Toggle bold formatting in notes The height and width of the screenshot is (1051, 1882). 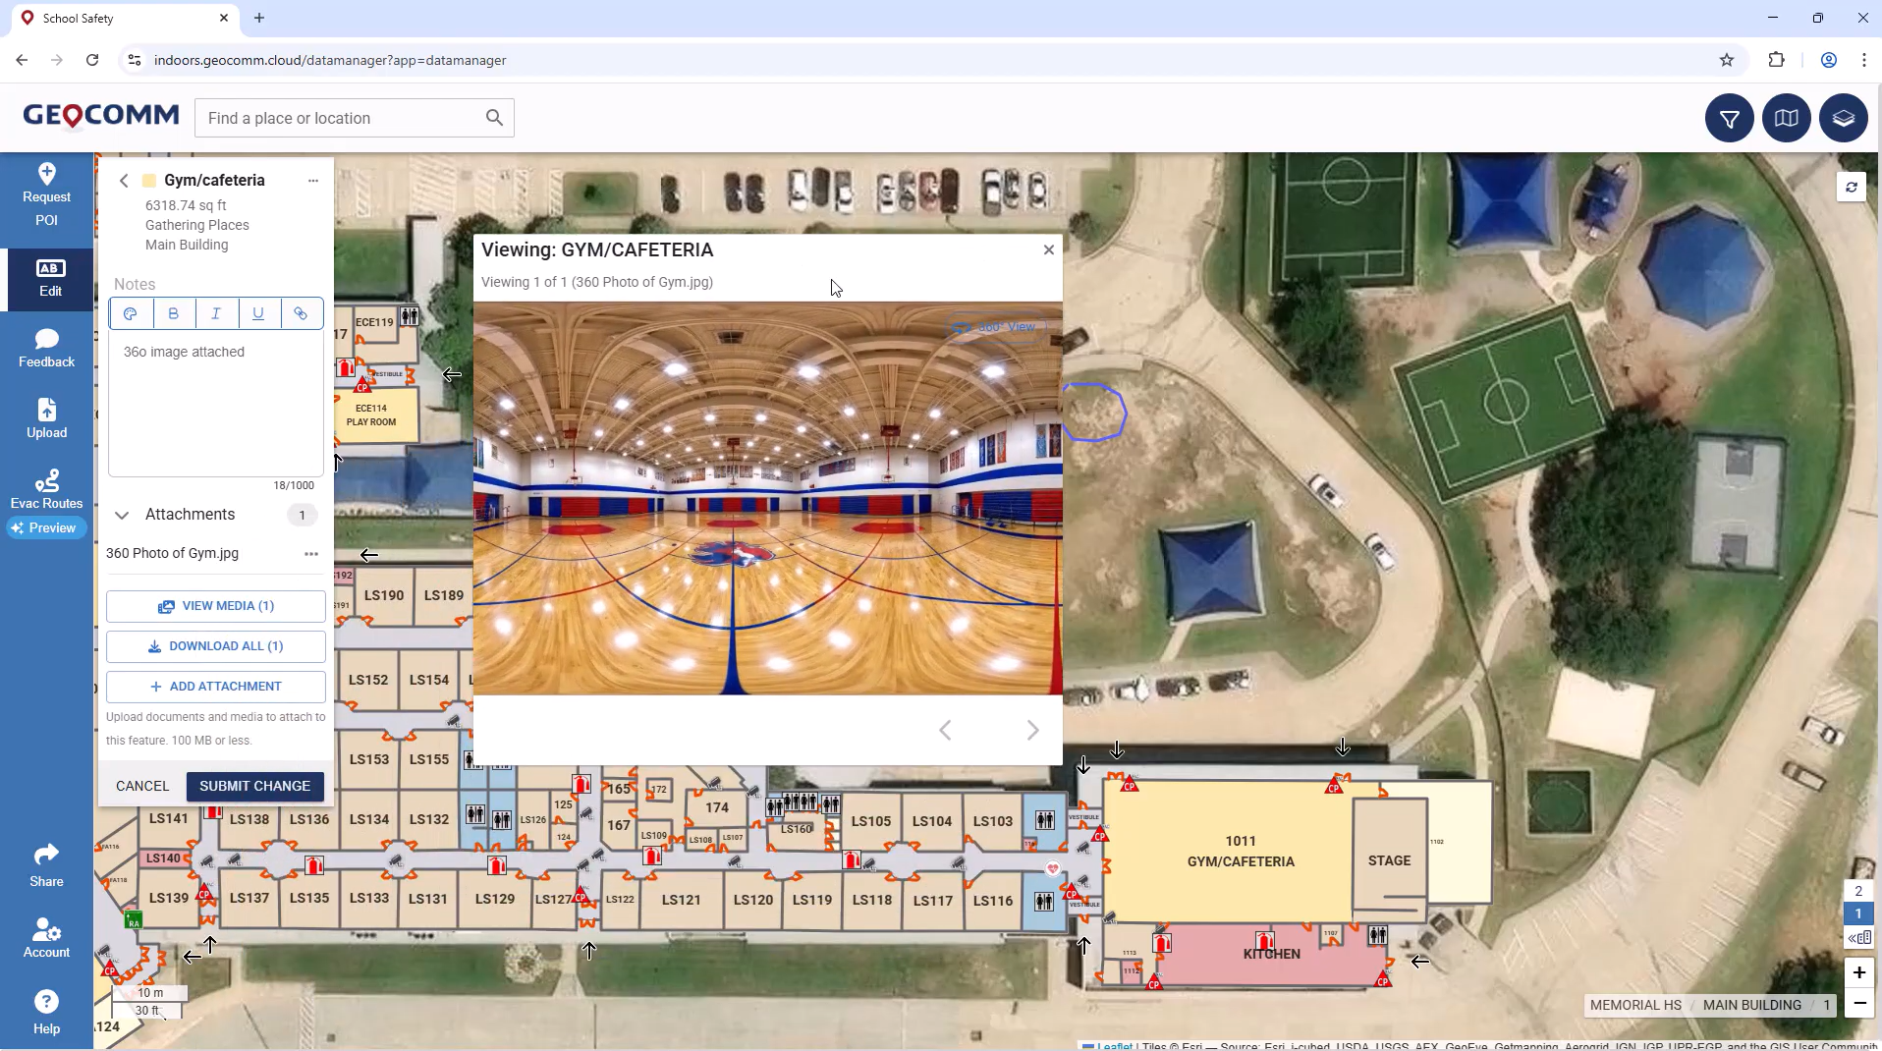(x=173, y=313)
